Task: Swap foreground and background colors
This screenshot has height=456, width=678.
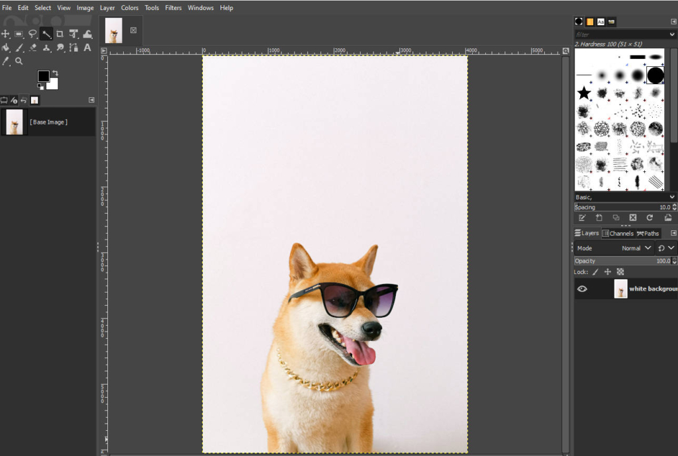Action: [x=54, y=73]
